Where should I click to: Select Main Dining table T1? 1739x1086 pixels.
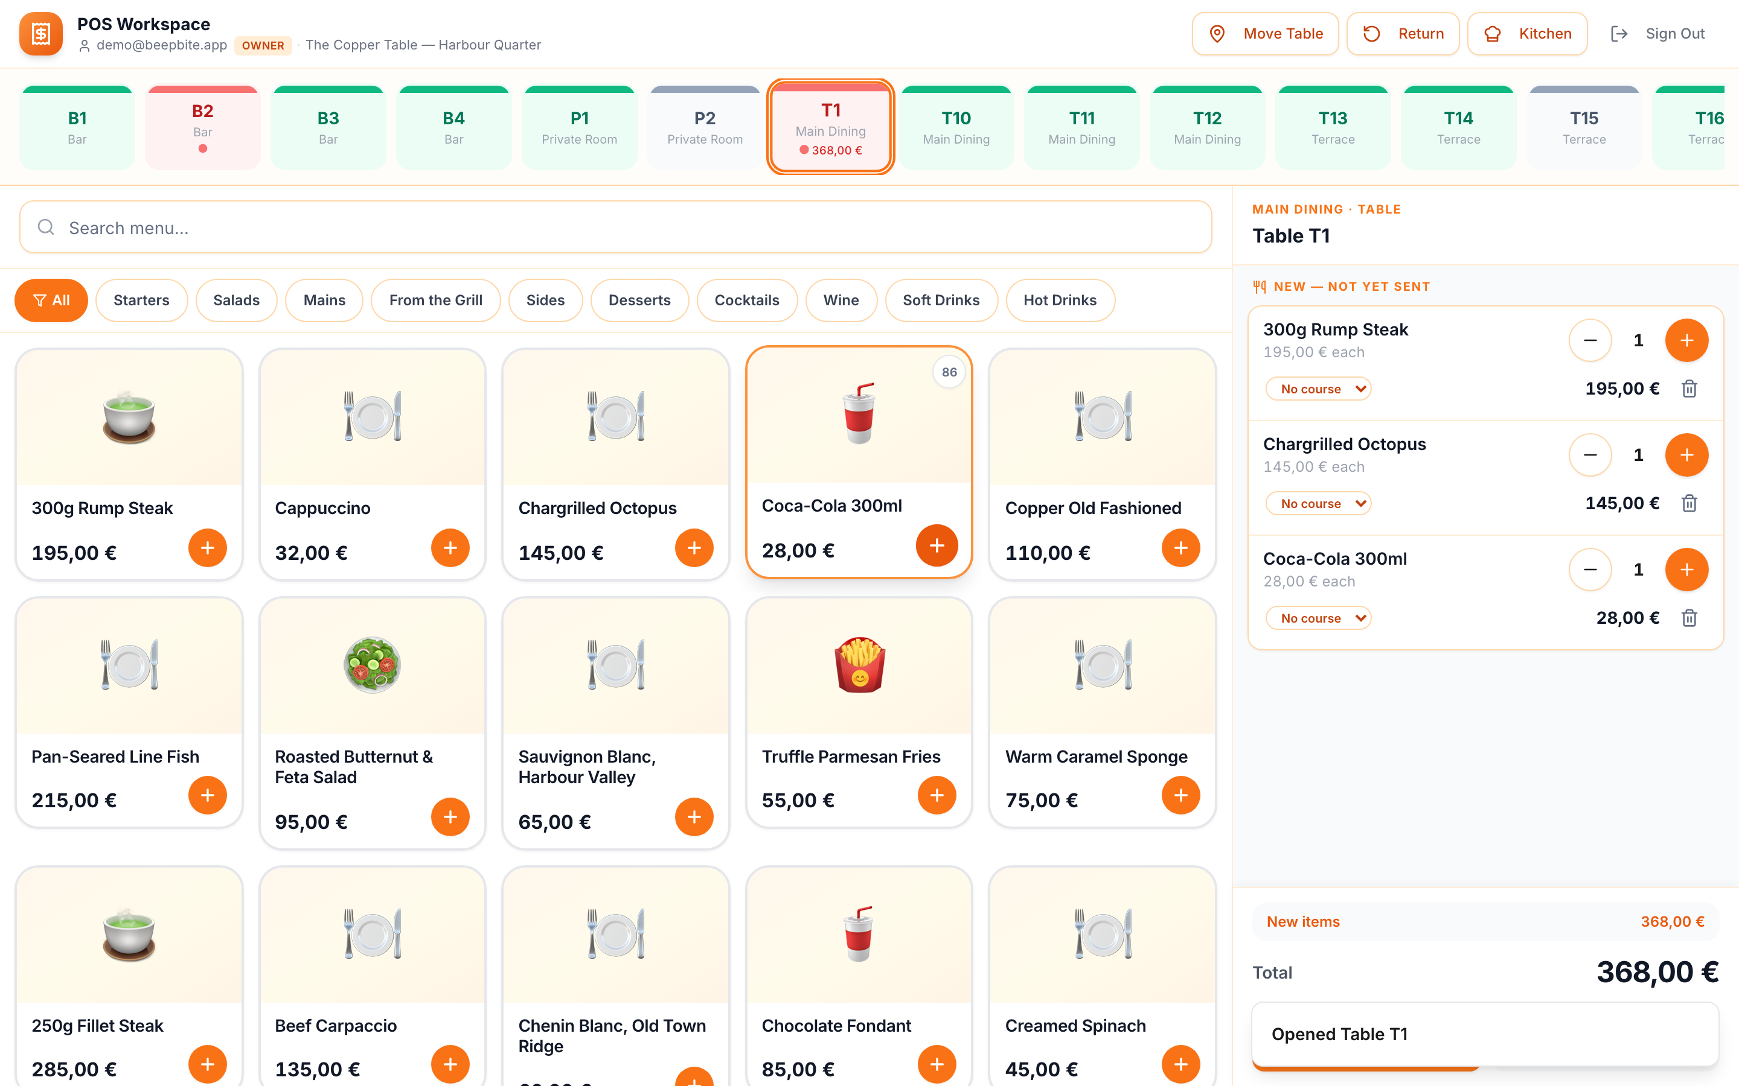(831, 127)
